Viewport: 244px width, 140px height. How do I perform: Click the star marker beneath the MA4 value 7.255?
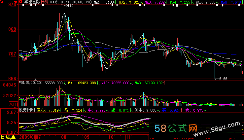tap(187, 5)
